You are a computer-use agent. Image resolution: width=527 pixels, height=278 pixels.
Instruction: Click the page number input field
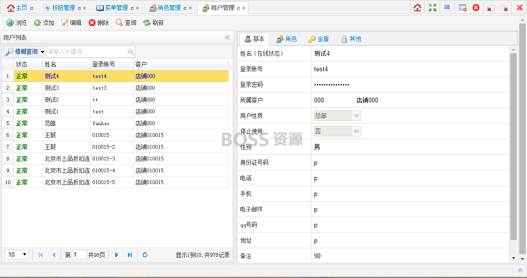pyautogui.click(x=79, y=255)
